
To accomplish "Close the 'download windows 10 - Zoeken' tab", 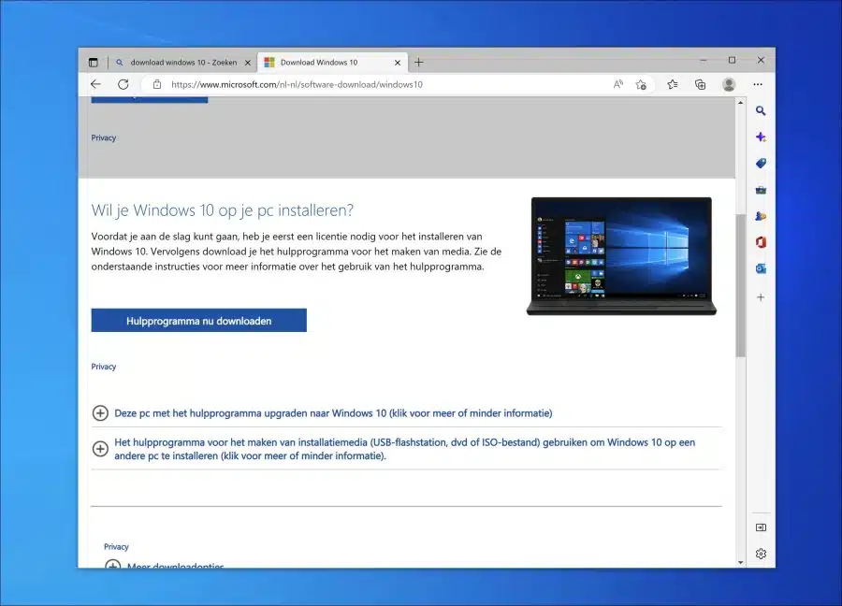I will (248, 63).
